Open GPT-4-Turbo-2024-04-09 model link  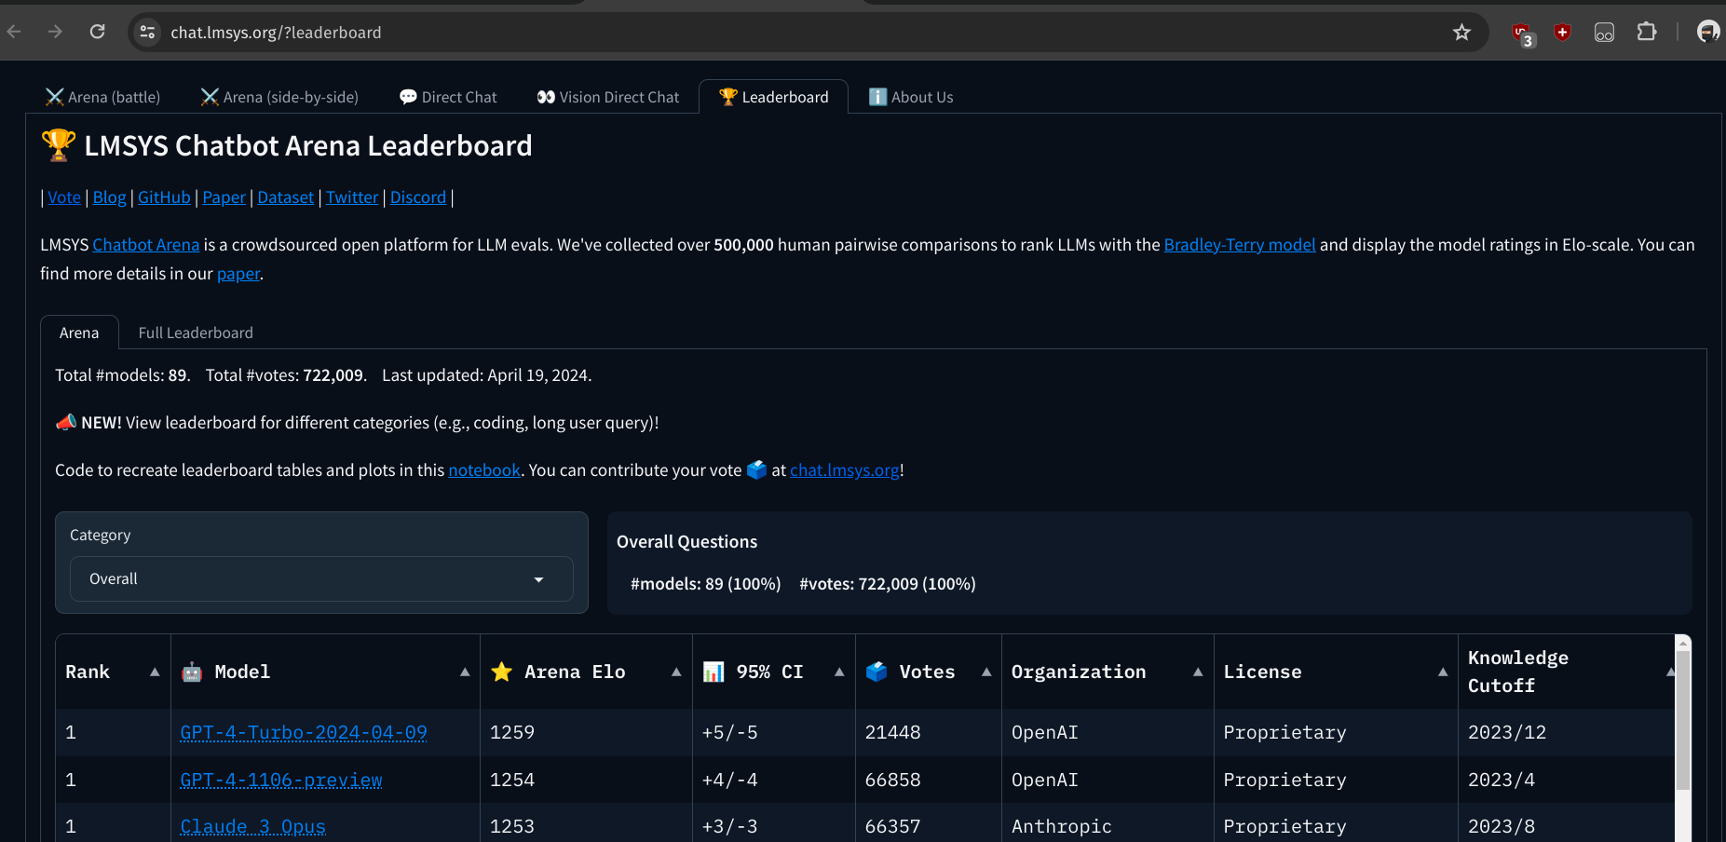tap(304, 732)
